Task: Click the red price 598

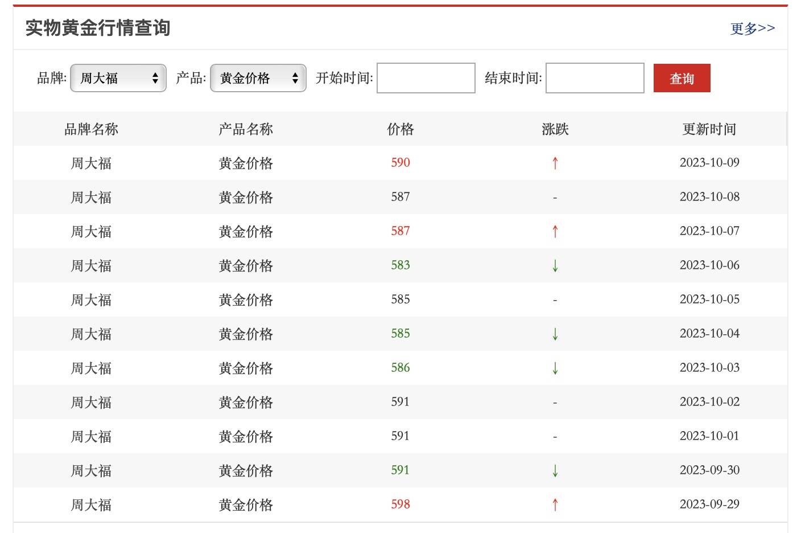Action: pyautogui.click(x=400, y=505)
